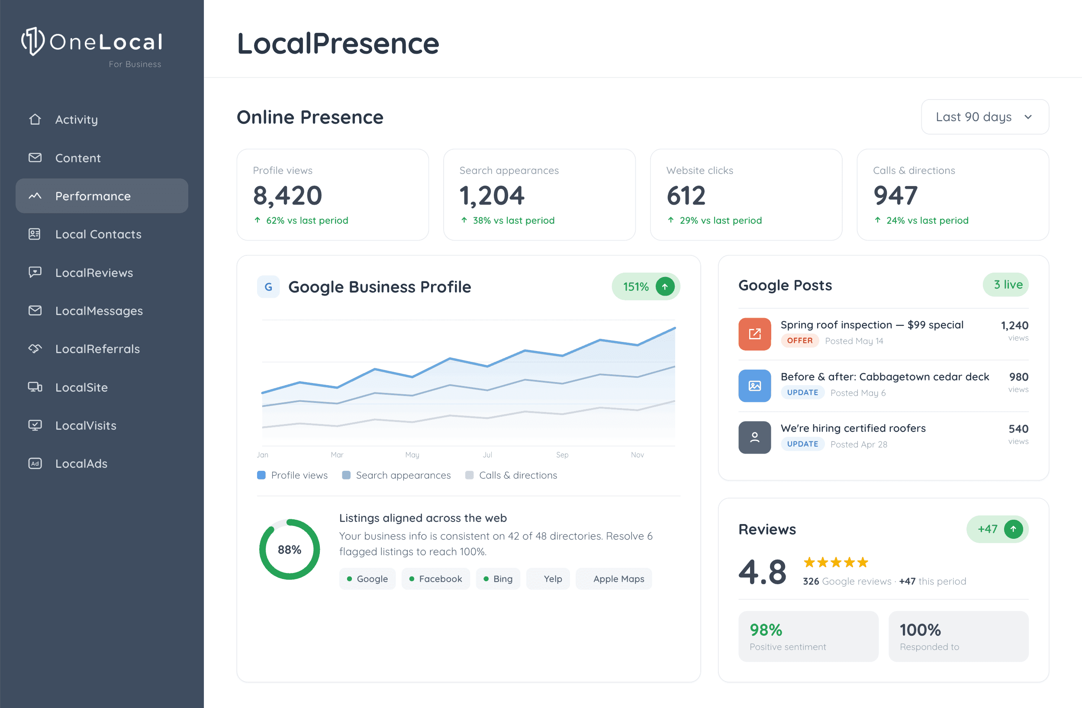
Task: Click the Profile views stat card
Action: (333, 195)
